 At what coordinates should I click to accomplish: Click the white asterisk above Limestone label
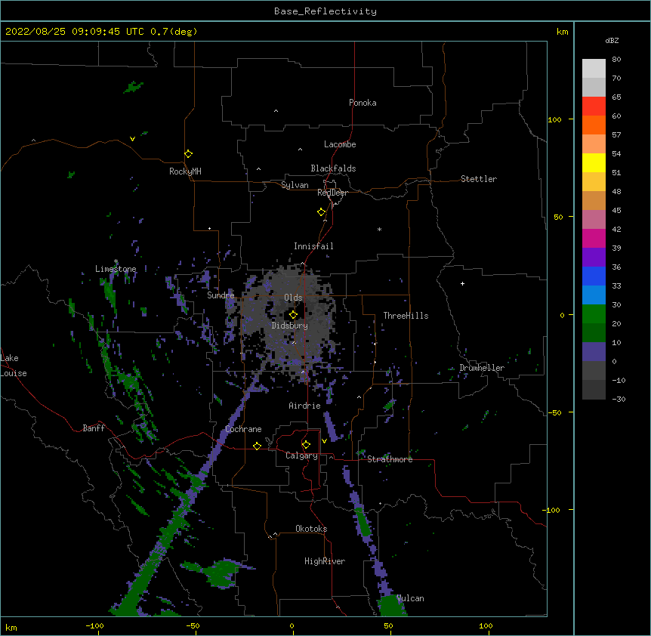[116, 261]
